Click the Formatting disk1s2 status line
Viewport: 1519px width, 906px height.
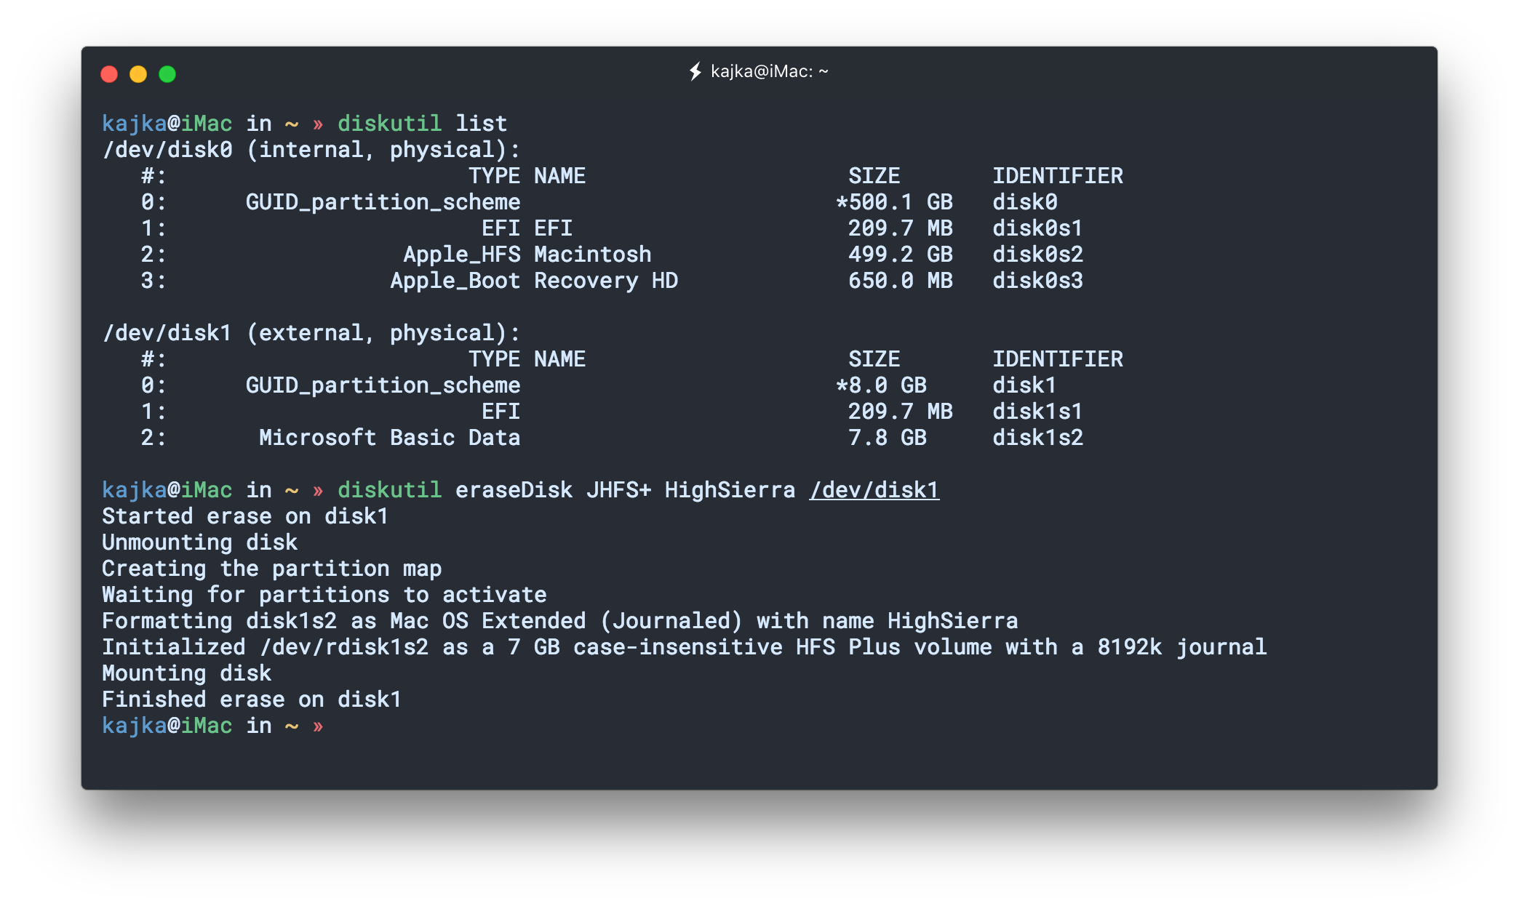click(x=560, y=620)
